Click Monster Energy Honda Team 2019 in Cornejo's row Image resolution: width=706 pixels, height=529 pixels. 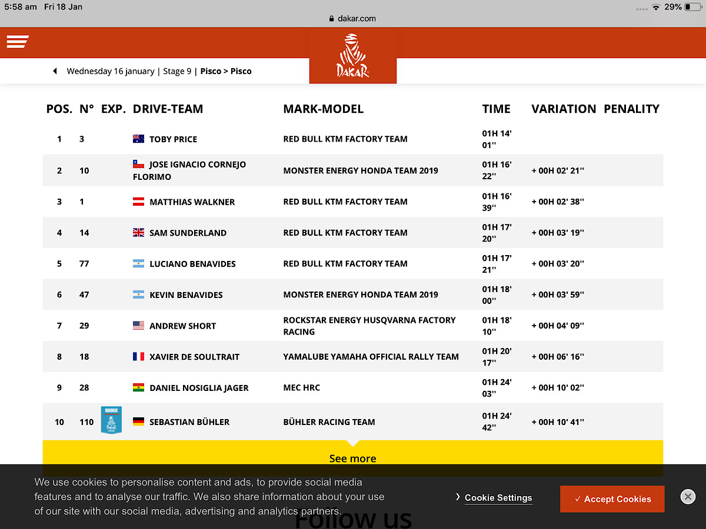[x=361, y=170]
